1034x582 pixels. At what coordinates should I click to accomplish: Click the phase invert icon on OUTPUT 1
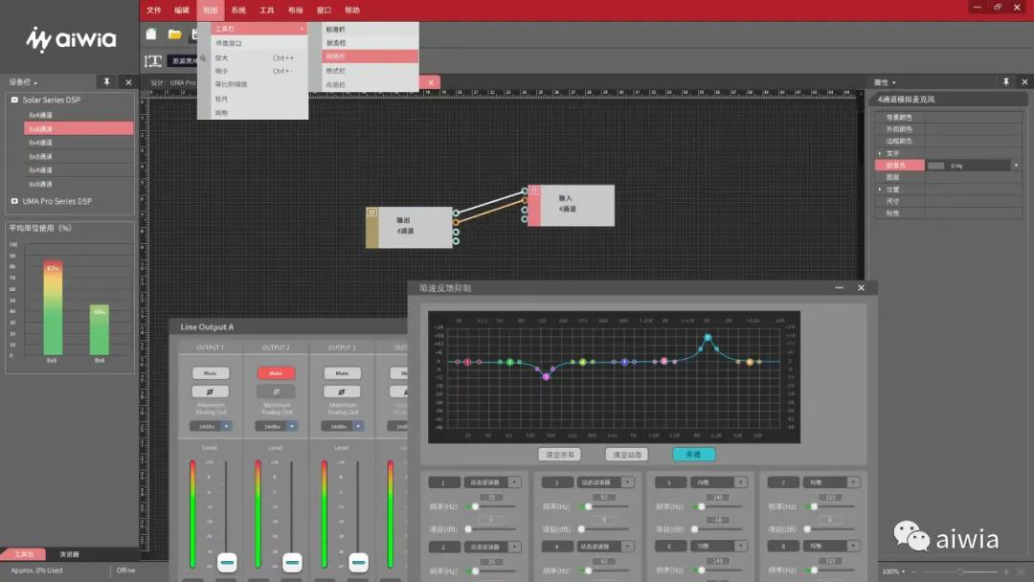210,392
